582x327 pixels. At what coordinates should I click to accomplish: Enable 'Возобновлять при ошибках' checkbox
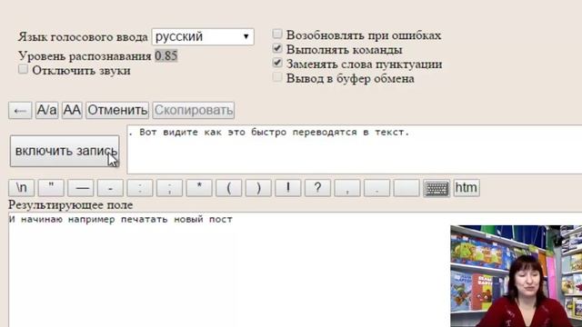point(276,35)
